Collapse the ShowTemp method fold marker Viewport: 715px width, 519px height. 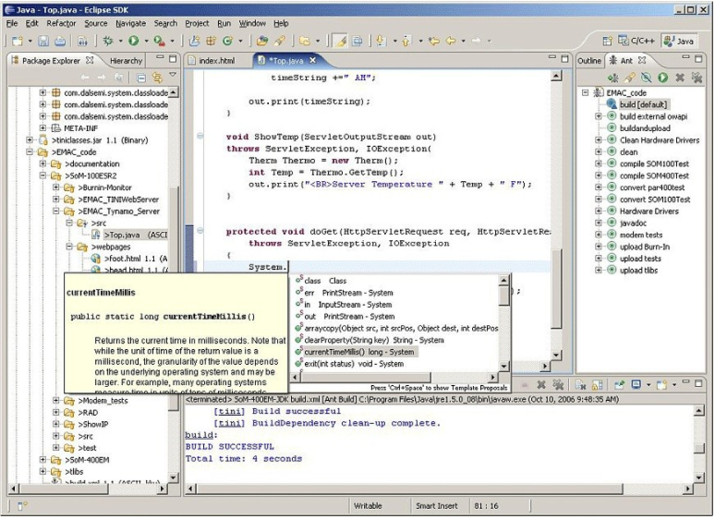[x=200, y=136]
